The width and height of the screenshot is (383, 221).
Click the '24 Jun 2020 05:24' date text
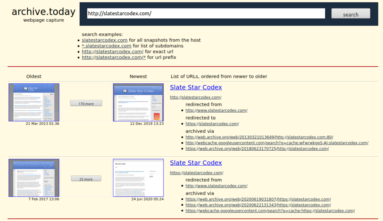coord(147,199)
